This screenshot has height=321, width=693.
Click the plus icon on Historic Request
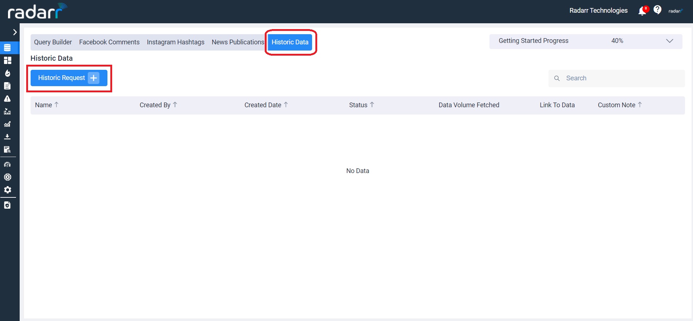point(94,78)
